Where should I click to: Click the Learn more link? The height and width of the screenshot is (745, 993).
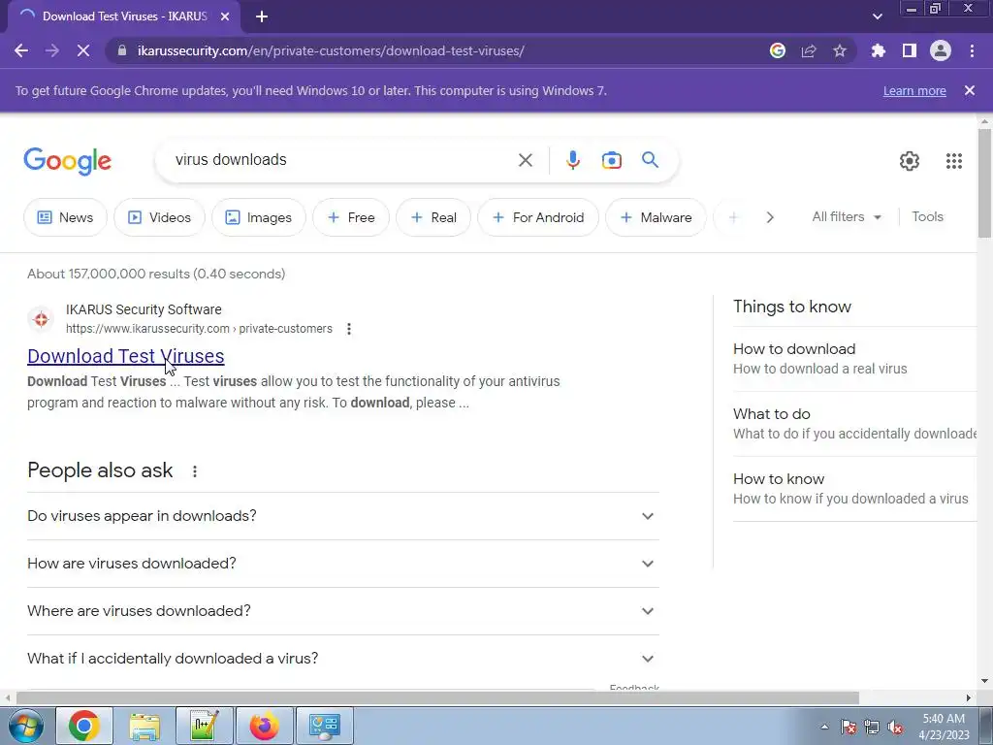click(x=914, y=90)
